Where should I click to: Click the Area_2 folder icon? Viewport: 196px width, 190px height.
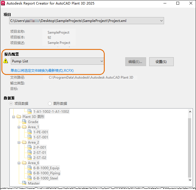pos(24,142)
